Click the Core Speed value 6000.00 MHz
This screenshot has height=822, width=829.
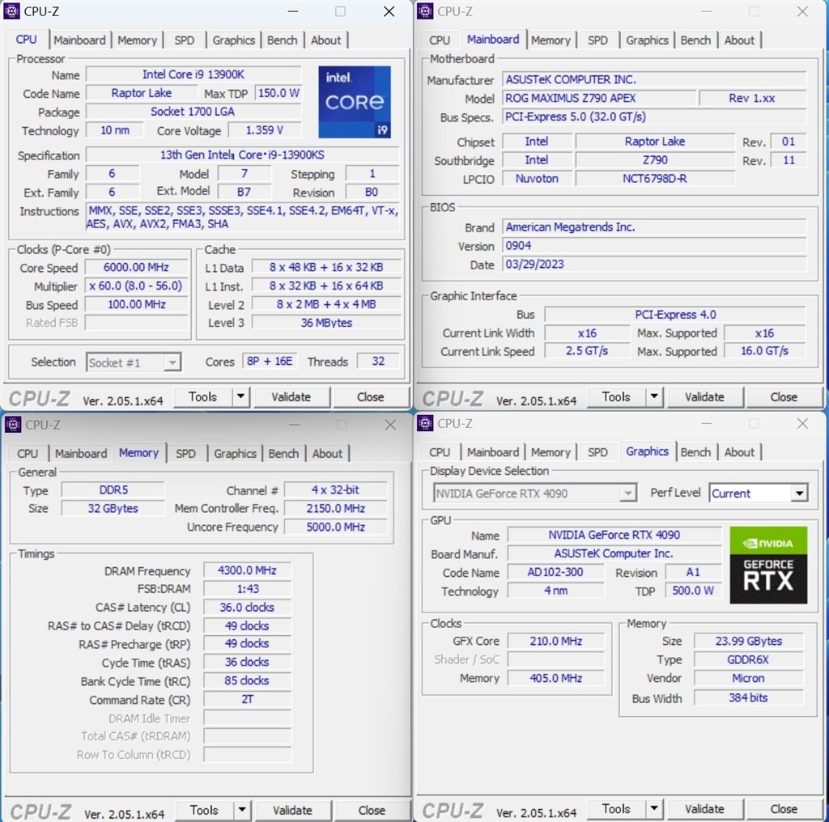(x=136, y=267)
